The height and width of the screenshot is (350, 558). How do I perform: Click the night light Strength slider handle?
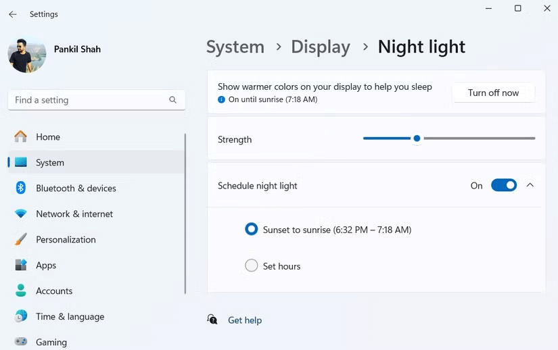point(417,139)
